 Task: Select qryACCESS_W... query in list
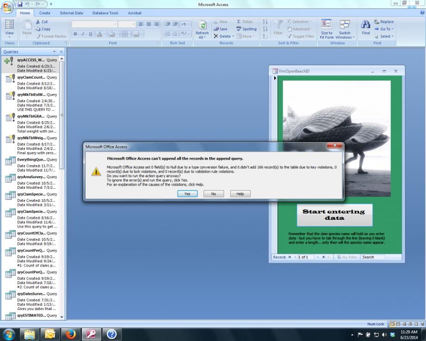30,65
